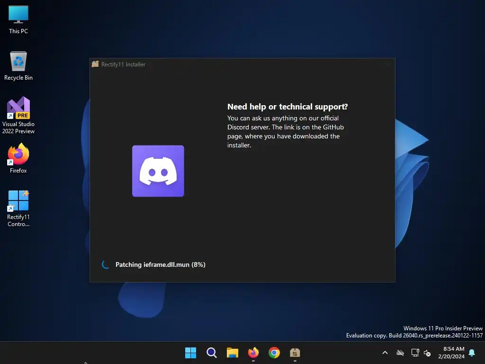Open This PC desktop icon
Viewport: 485px width, 364px height.
click(x=18, y=20)
